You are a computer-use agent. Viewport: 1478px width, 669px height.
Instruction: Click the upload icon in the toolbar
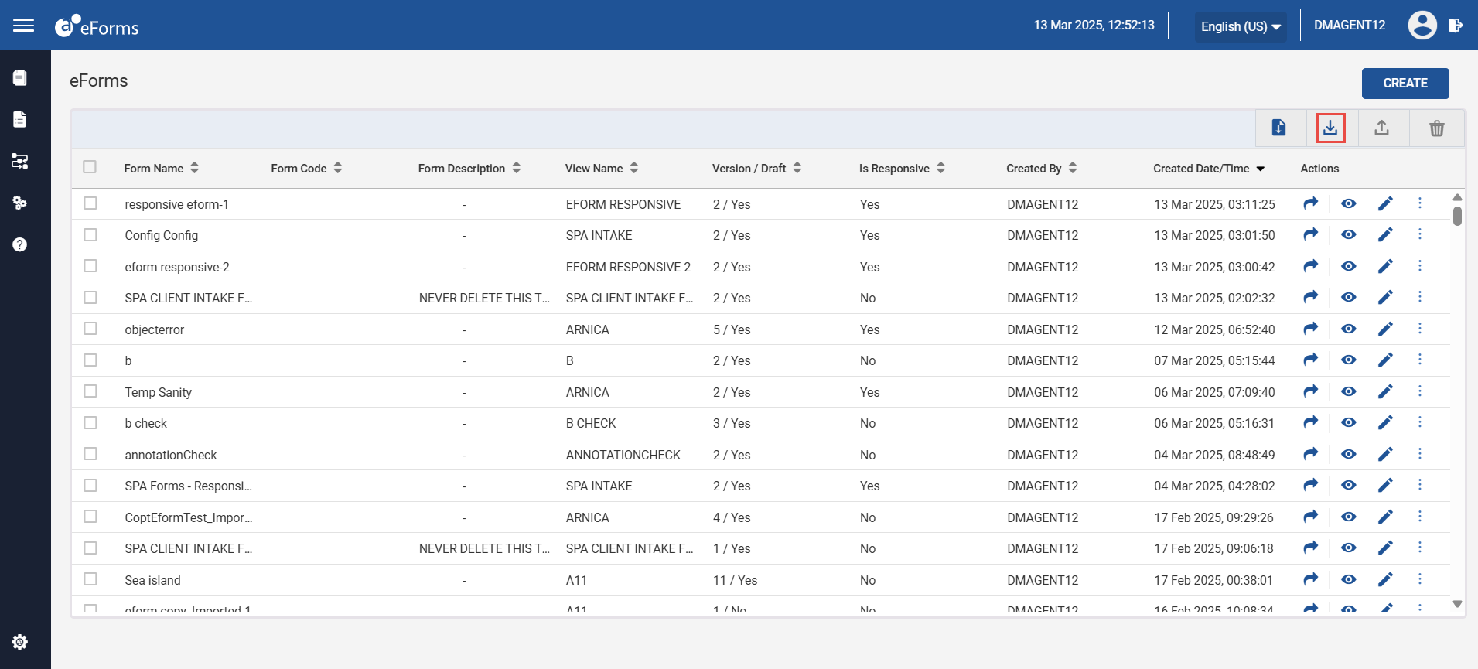click(1381, 128)
